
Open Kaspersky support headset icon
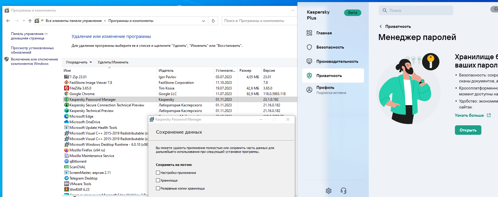coord(343,191)
